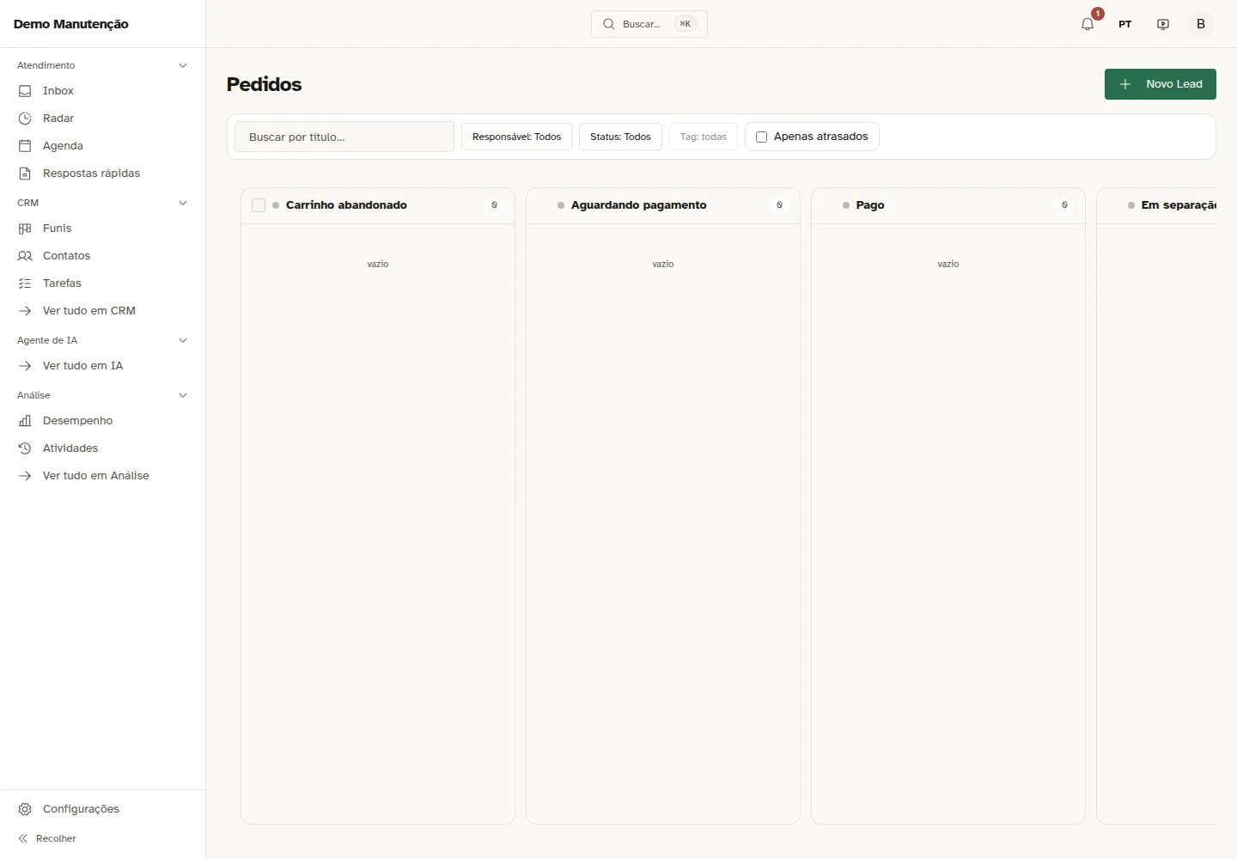Open the Tag: todas filter
This screenshot has height=859, width=1237.
click(x=703, y=137)
